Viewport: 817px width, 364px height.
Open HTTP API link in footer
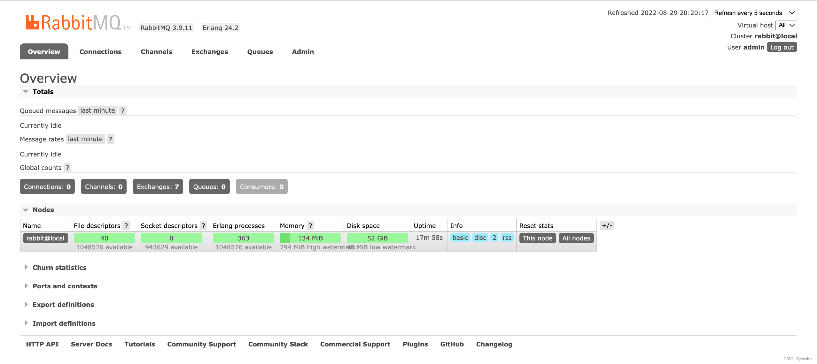42,344
